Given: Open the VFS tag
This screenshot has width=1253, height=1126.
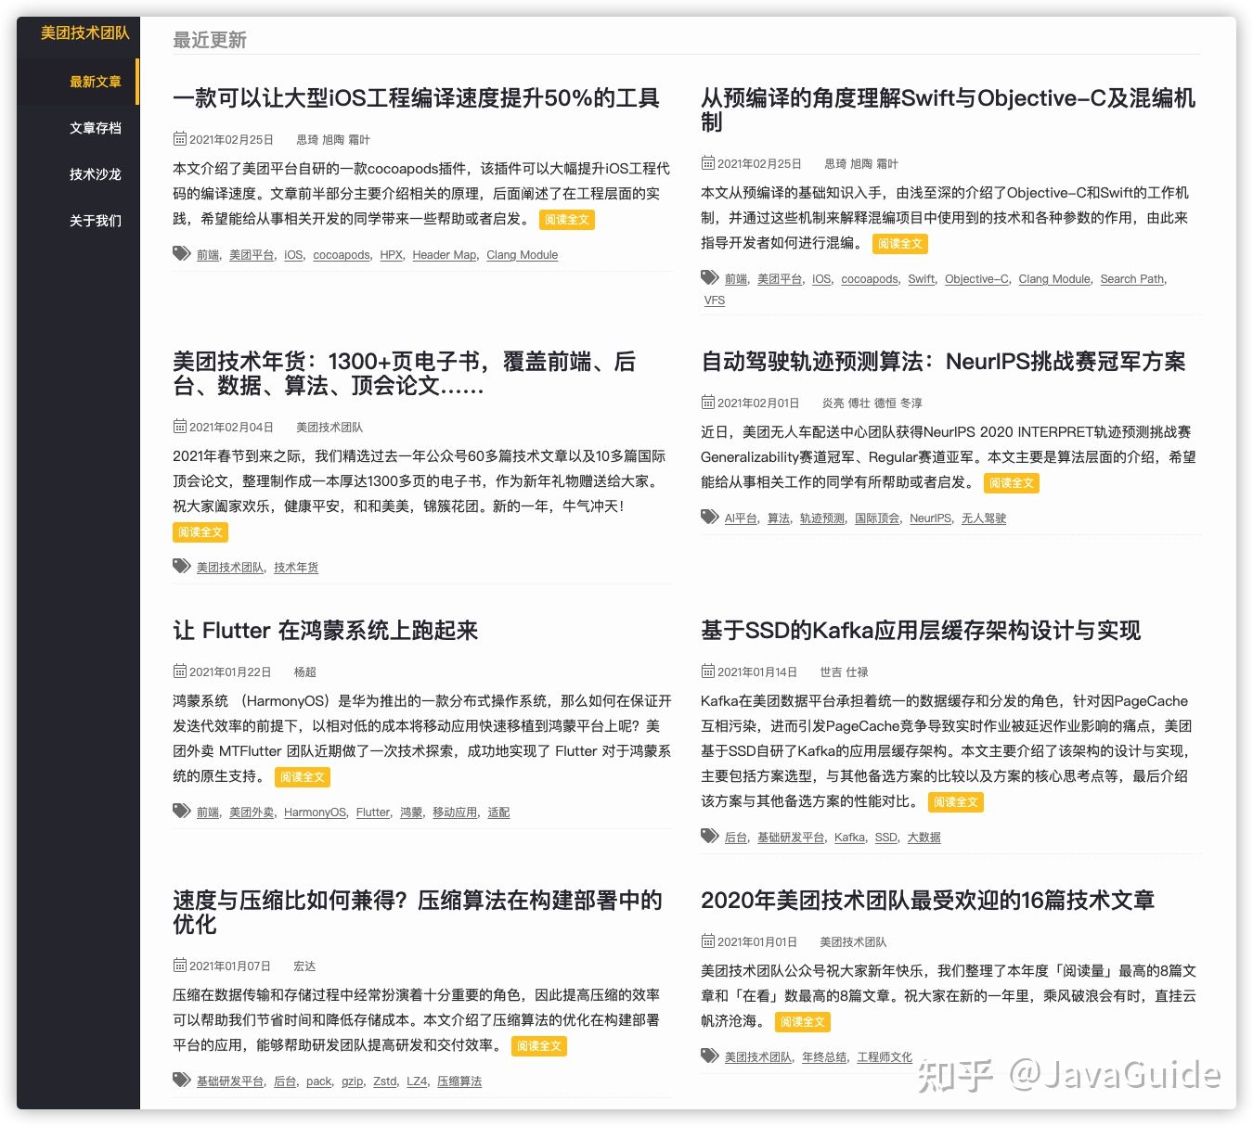Looking at the screenshot, I should point(715,301).
